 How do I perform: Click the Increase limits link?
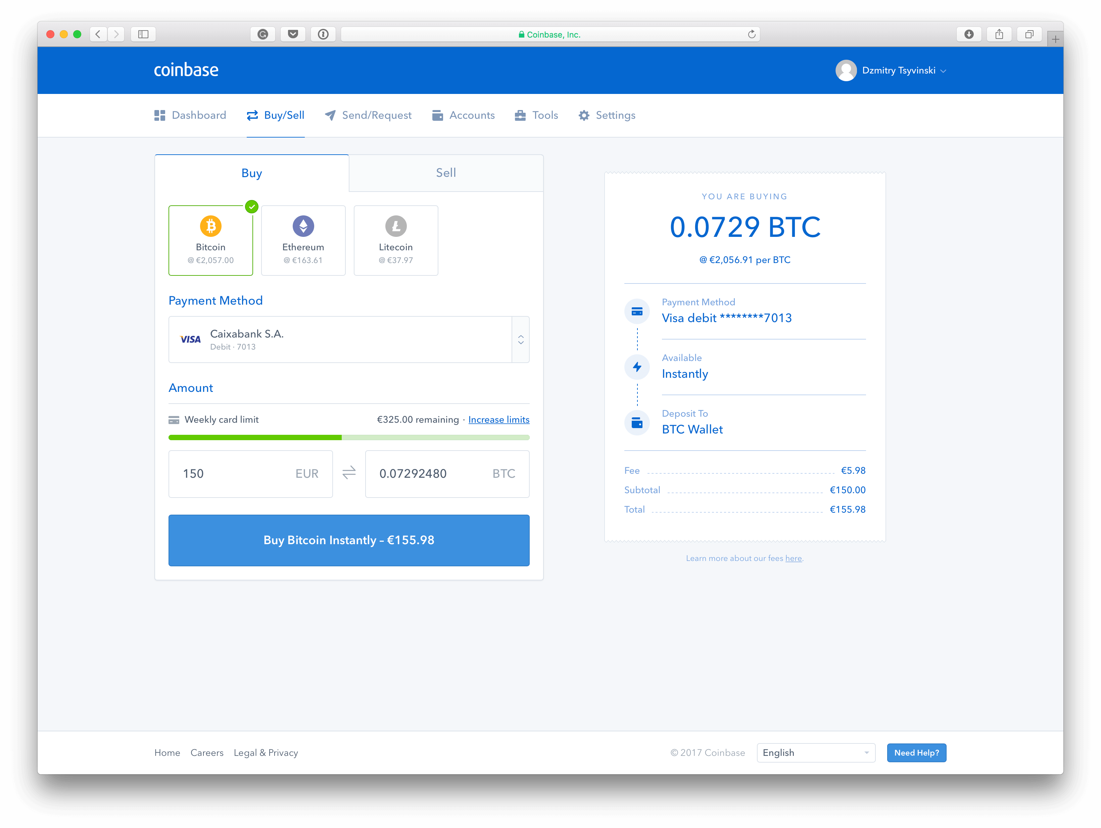[x=499, y=419]
